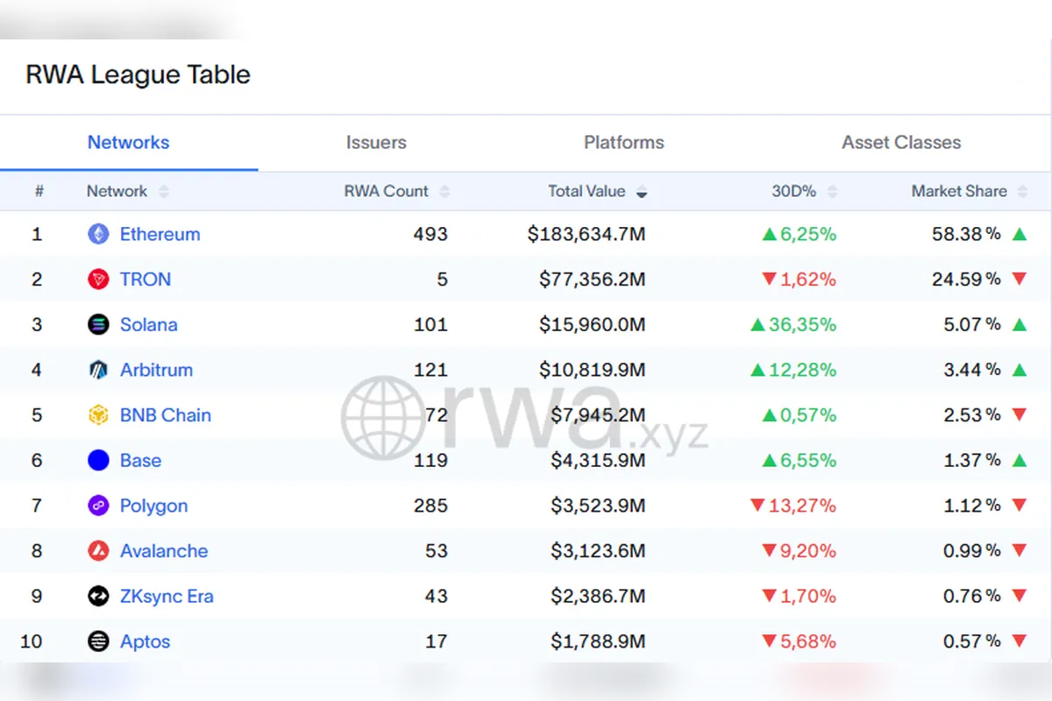This screenshot has width=1052, height=701.
Task: Switch to the Issuers tab
Action: pyautogui.click(x=376, y=143)
